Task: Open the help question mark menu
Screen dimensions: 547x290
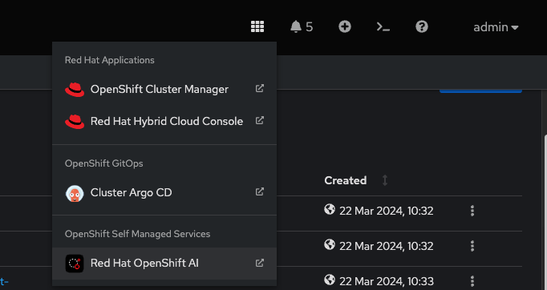Action: point(422,26)
